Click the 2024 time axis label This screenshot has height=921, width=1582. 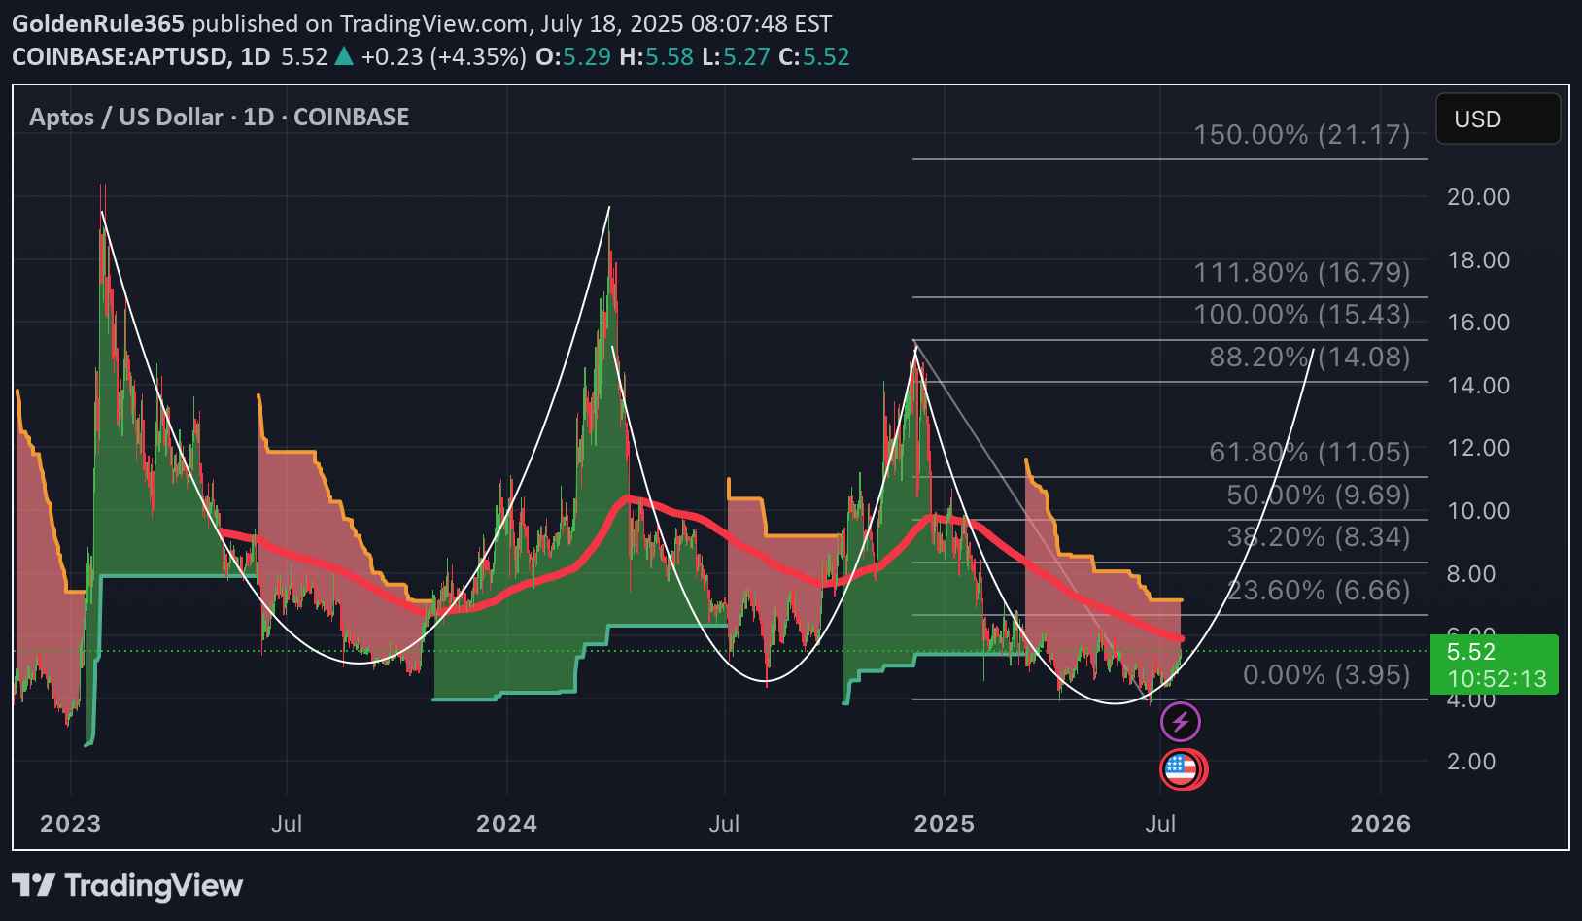click(506, 824)
